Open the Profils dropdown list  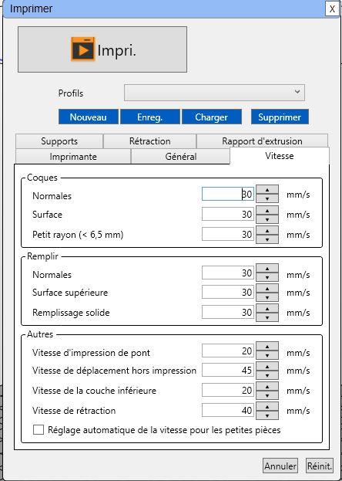pos(214,93)
